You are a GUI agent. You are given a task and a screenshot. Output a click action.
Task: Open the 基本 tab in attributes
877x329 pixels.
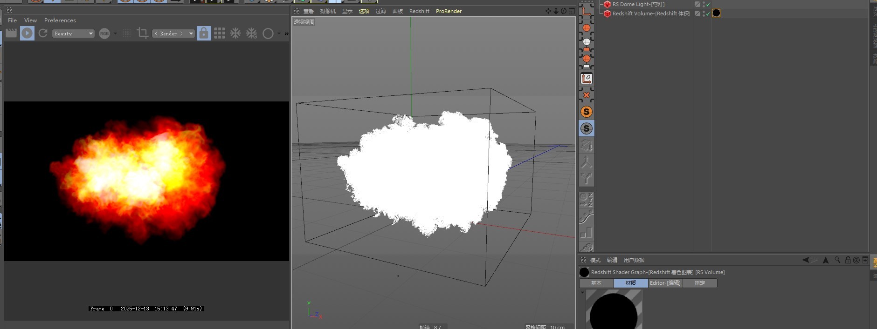596,283
